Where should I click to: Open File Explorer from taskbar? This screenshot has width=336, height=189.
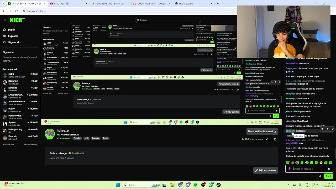tap(172, 185)
